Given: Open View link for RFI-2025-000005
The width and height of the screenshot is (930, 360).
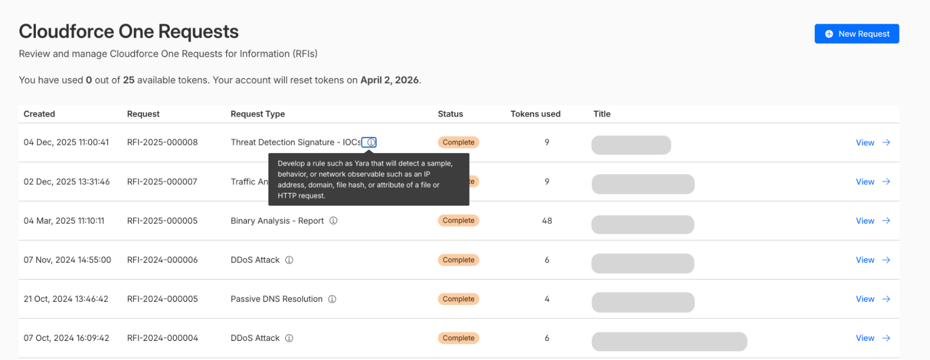Looking at the screenshot, I should [865, 221].
